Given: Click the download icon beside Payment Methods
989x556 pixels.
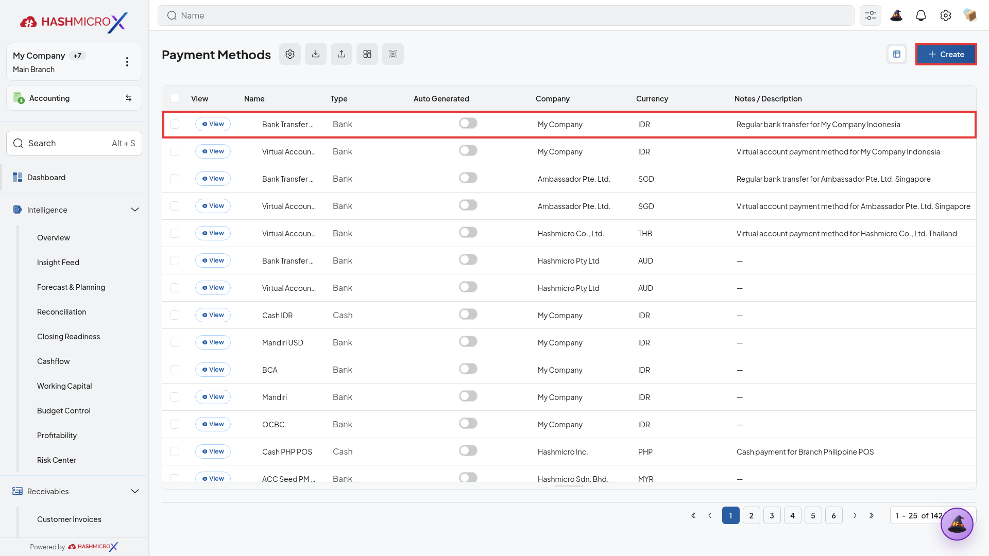Looking at the screenshot, I should tap(316, 54).
